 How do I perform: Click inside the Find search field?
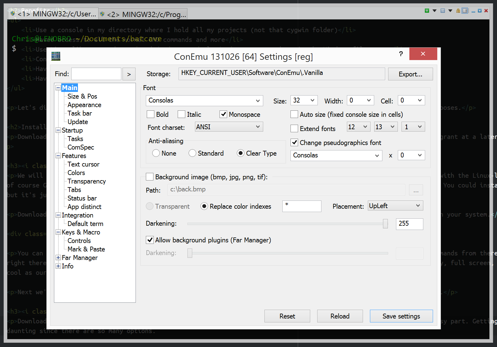click(96, 74)
